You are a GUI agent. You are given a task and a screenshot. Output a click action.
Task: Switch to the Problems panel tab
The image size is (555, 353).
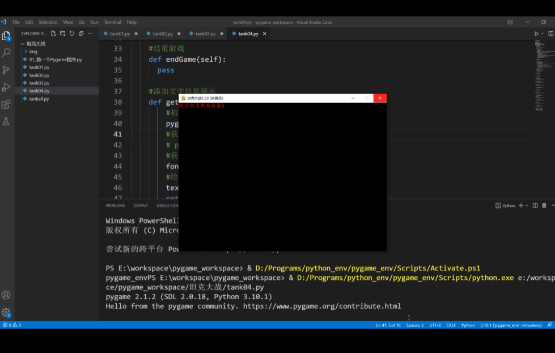[x=115, y=206]
